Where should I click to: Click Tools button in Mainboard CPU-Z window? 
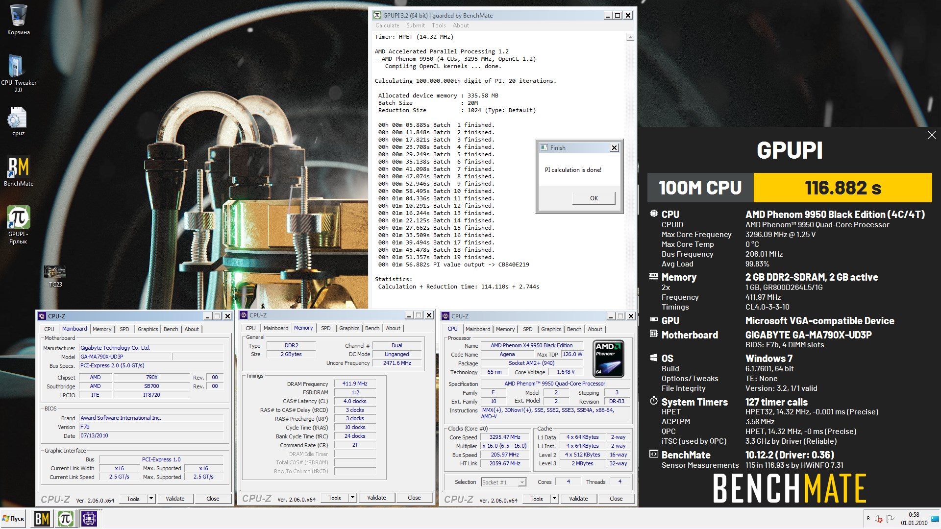133,499
